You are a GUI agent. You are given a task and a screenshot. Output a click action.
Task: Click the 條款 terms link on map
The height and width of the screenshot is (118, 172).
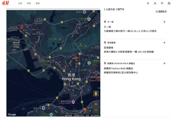point(87,115)
